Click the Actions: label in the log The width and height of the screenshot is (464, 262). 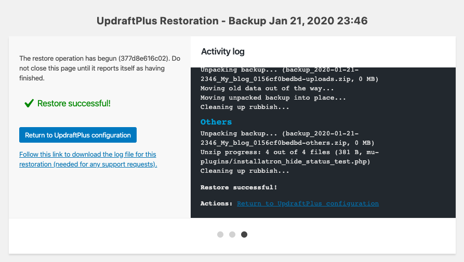pos(216,203)
